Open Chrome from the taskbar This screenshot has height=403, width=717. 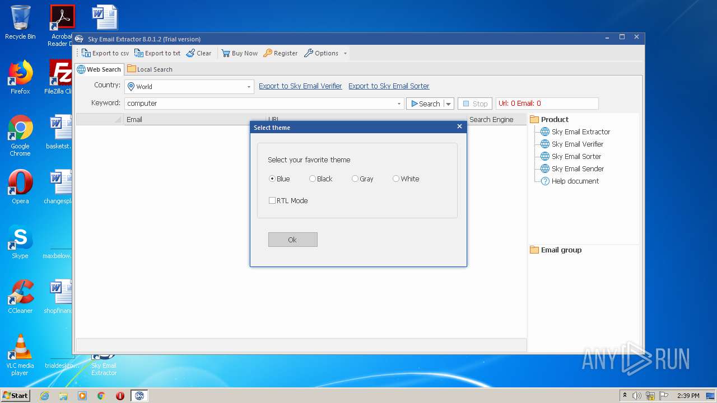tap(101, 396)
